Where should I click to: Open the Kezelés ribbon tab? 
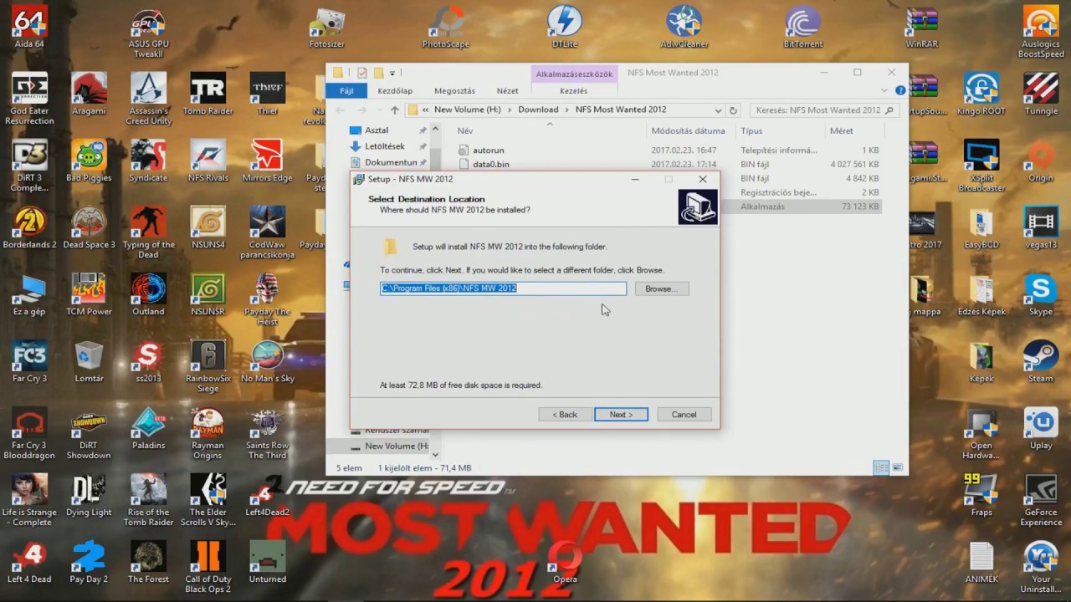point(573,90)
